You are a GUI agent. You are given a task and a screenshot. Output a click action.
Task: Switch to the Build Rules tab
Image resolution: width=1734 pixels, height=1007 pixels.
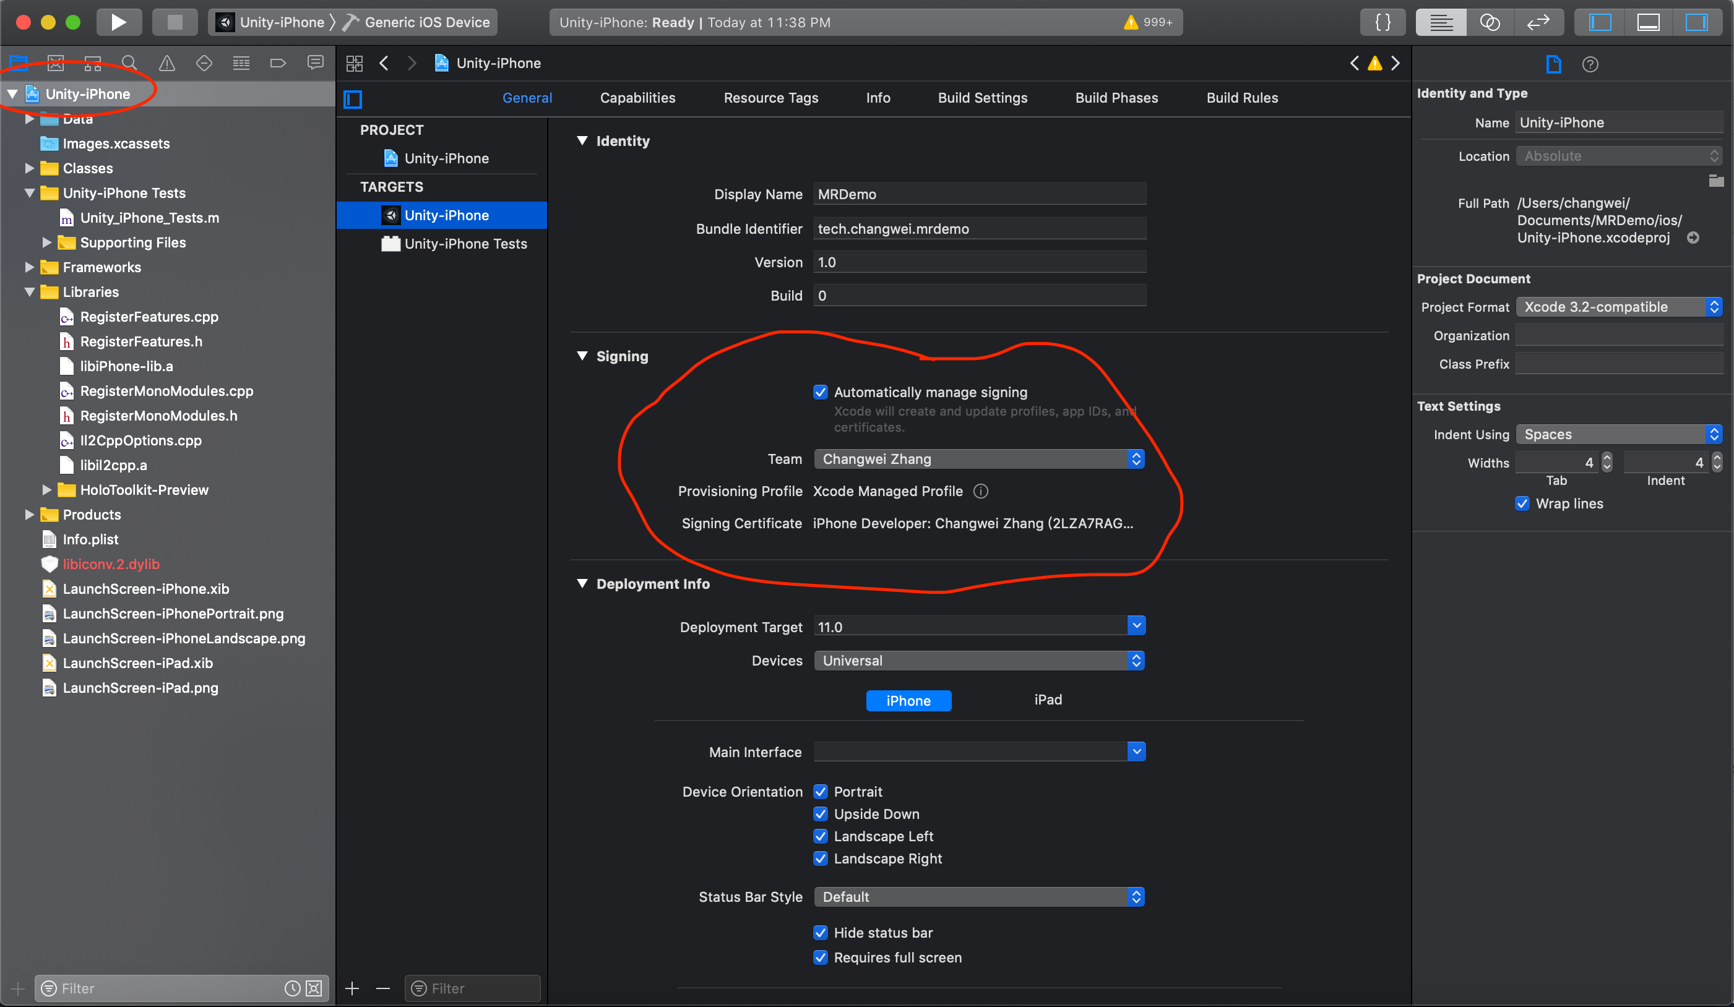click(1242, 98)
